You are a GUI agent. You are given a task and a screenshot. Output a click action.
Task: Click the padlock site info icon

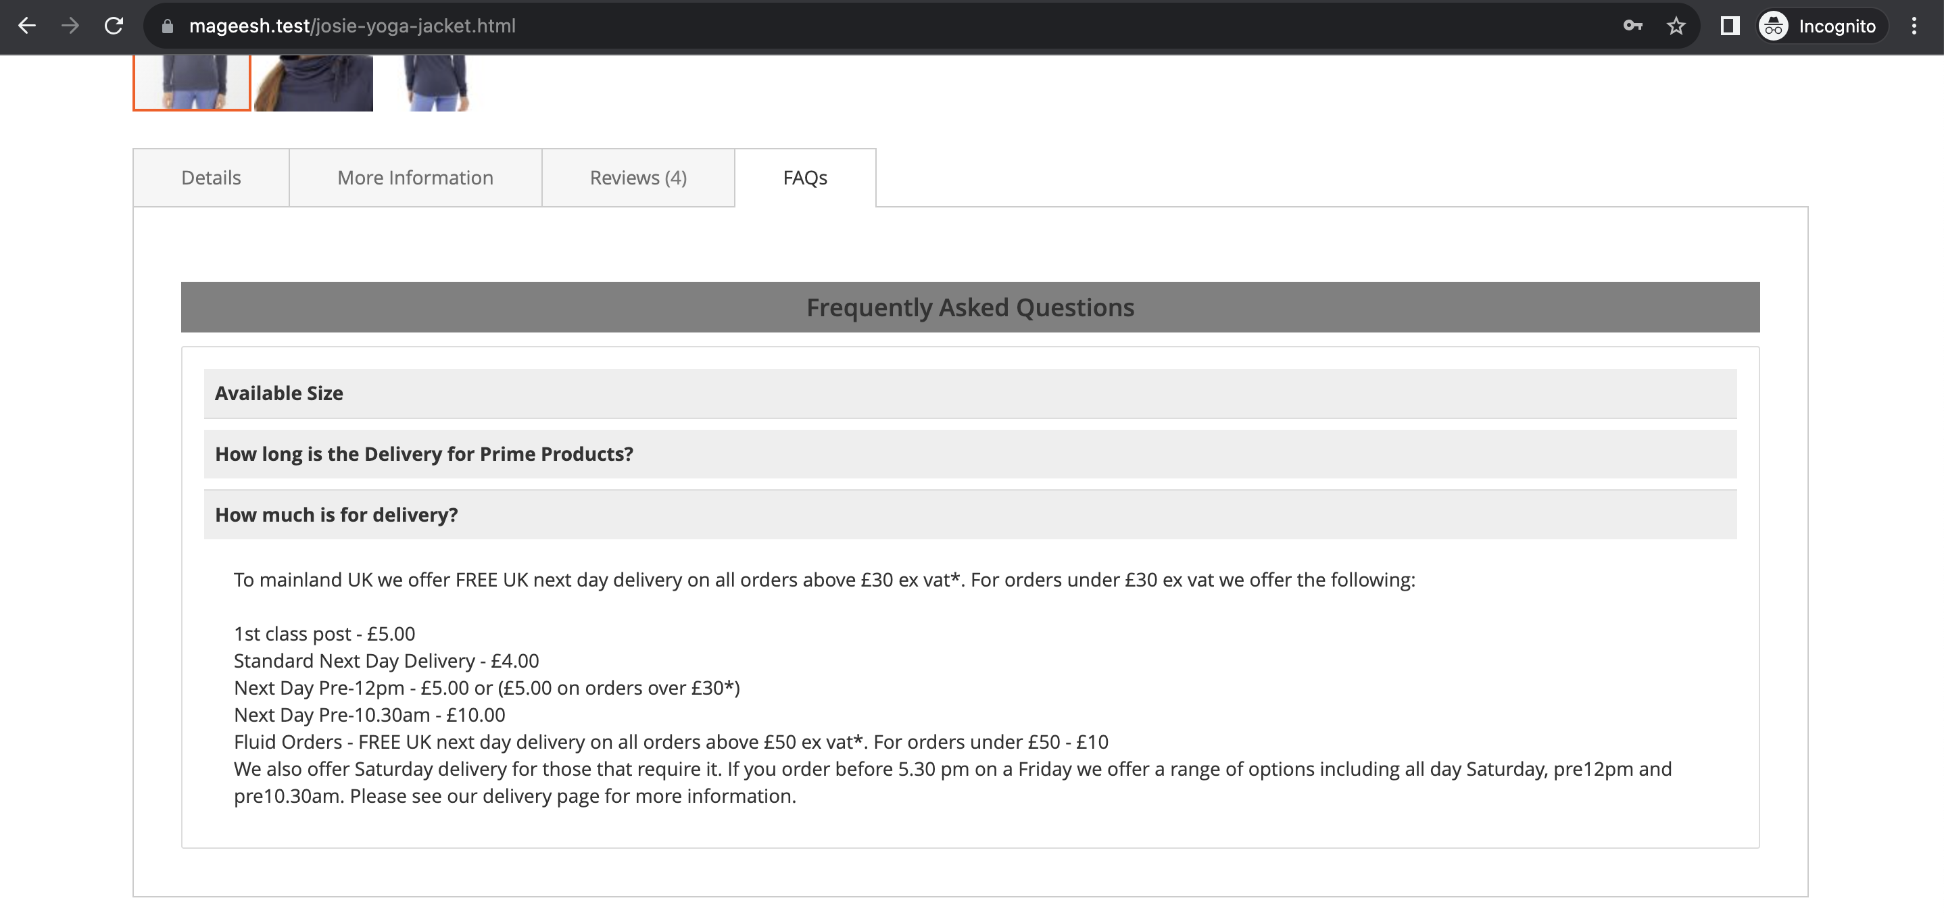tap(168, 26)
